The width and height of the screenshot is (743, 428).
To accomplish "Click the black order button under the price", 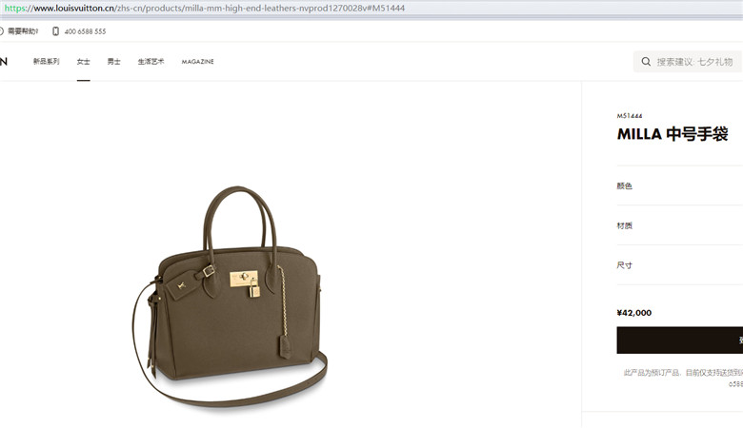I will click(679, 340).
